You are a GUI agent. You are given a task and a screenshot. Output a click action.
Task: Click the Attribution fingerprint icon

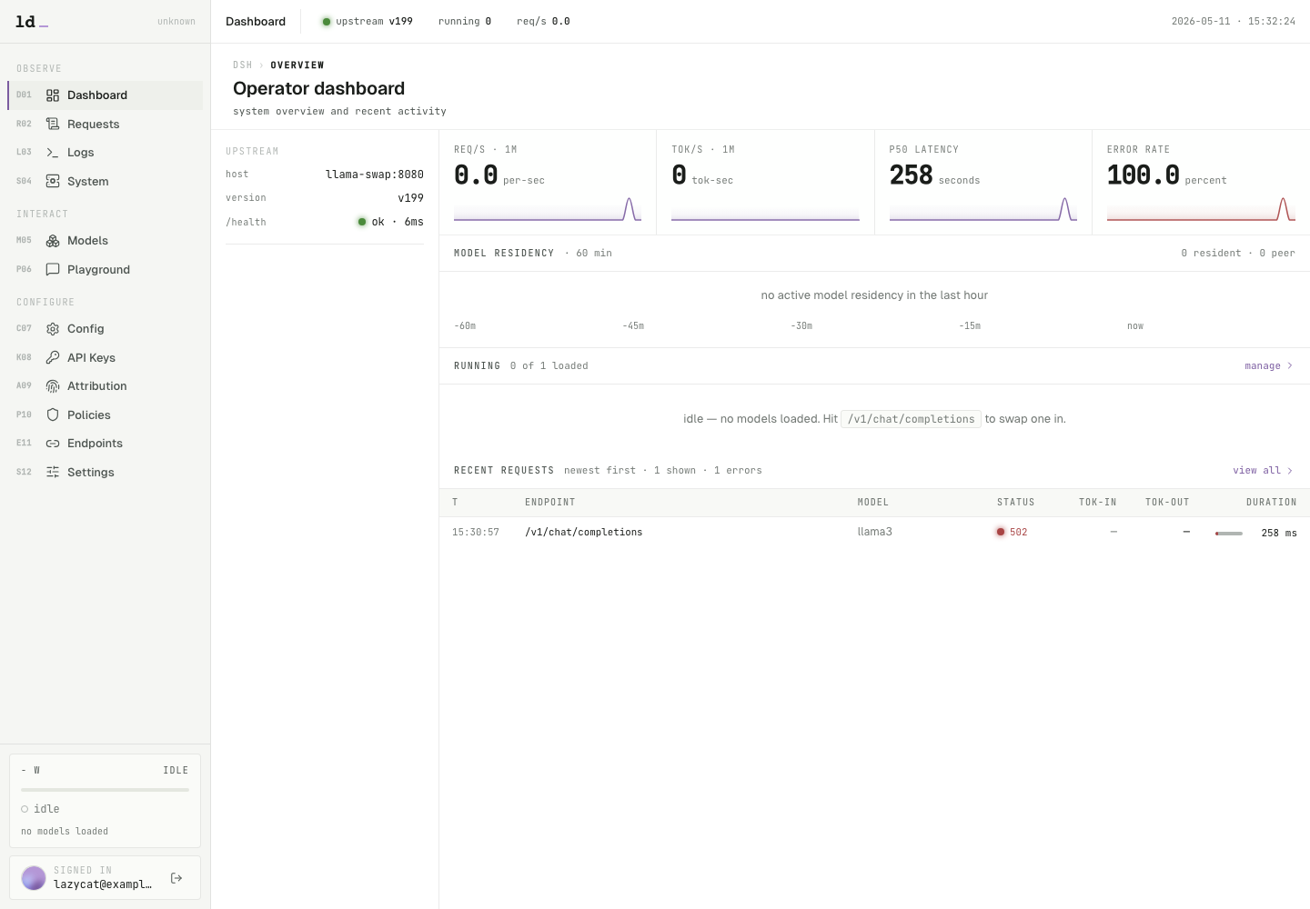(53, 386)
